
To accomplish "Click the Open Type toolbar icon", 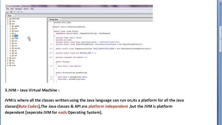I will (11, 12).
